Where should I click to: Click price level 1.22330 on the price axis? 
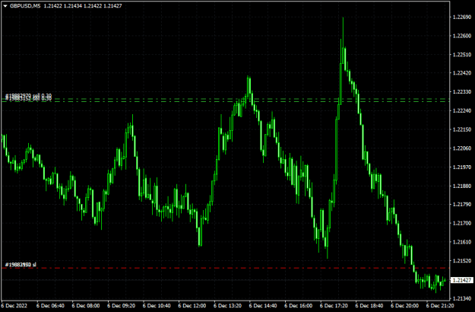point(461,92)
